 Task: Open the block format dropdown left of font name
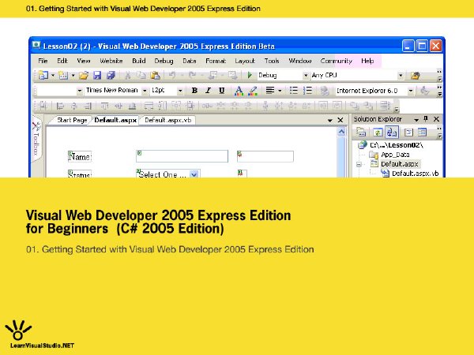tap(80, 91)
